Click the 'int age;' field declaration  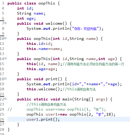[26, 19]
